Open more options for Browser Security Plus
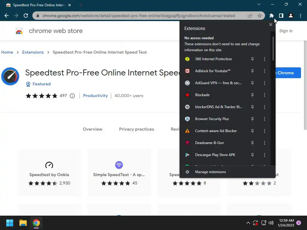 click(264, 119)
